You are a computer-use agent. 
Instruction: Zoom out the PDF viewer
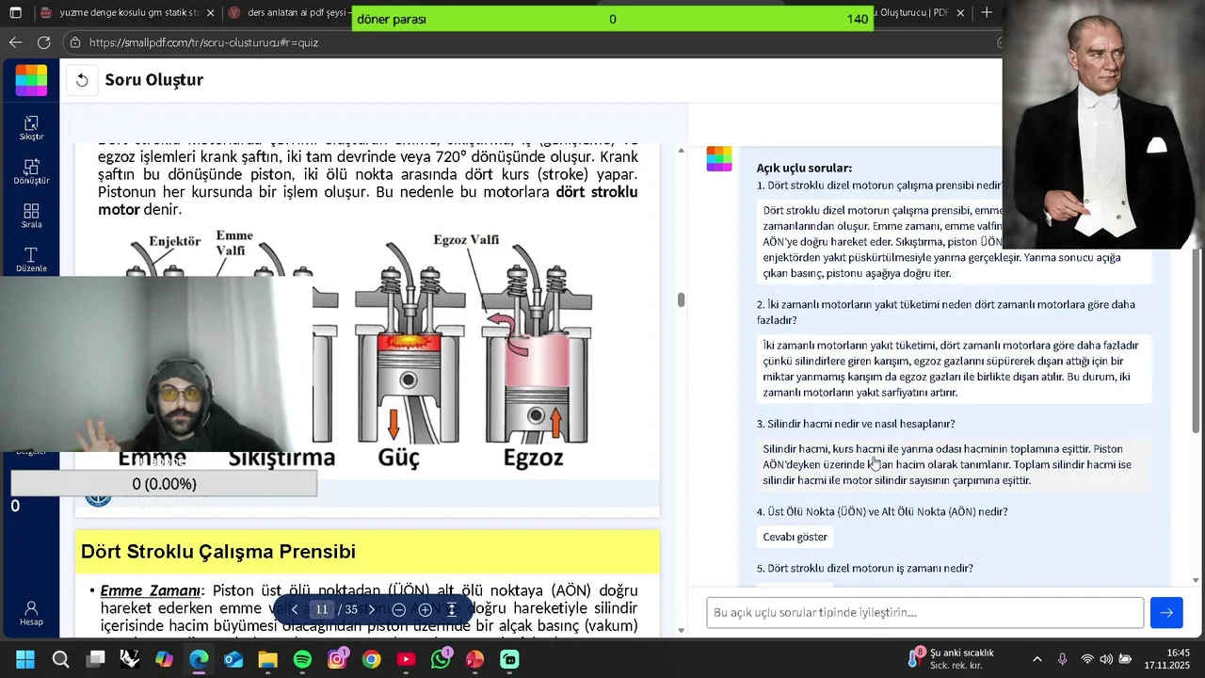coord(398,610)
